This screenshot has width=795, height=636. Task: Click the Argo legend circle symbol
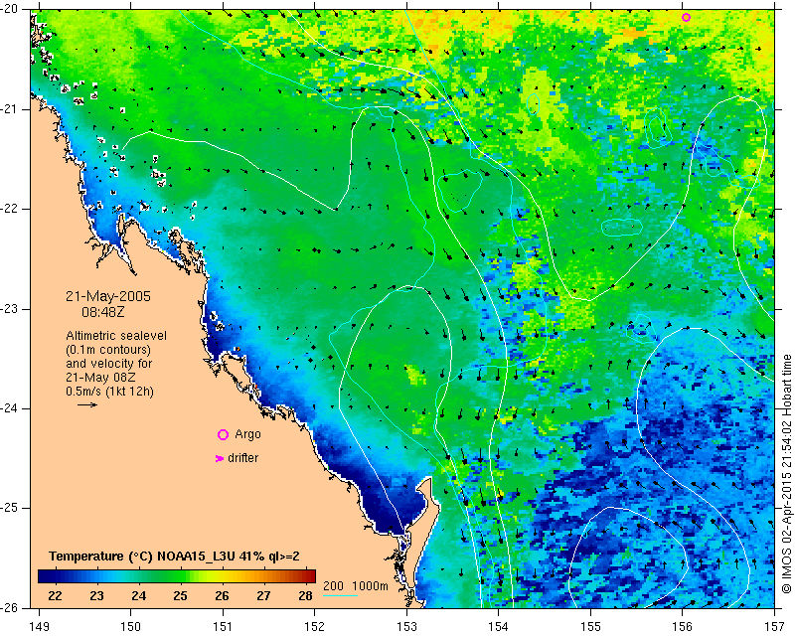(x=223, y=434)
